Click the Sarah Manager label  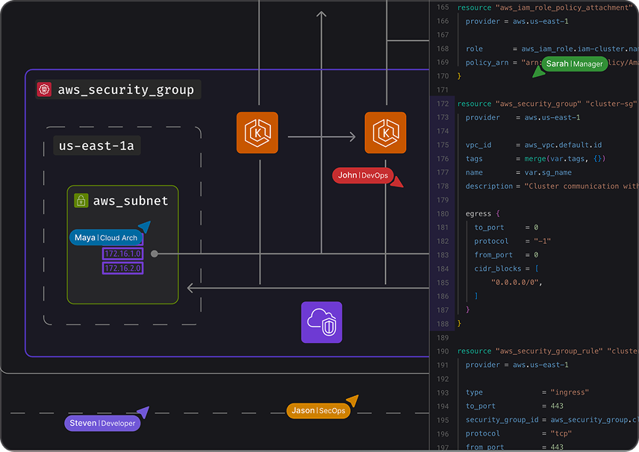coord(574,64)
